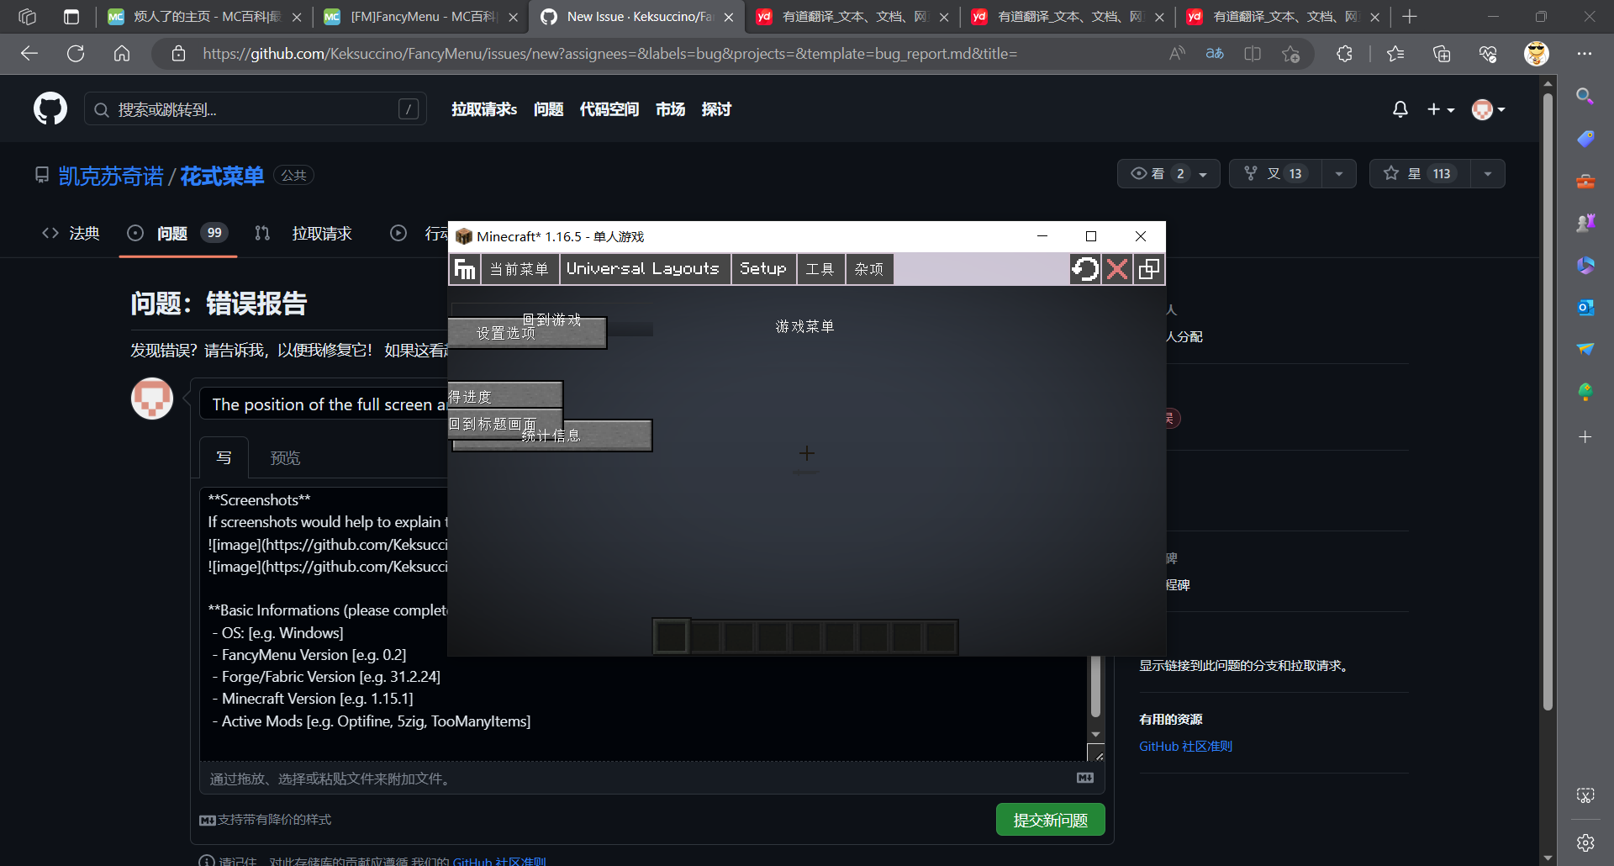Open the Fork button dropdown arrow

pos(1339,173)
